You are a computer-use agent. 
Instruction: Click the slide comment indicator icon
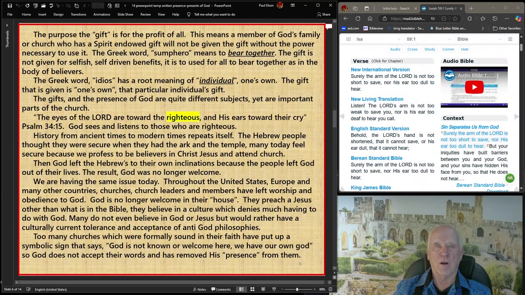click(329, 27)
